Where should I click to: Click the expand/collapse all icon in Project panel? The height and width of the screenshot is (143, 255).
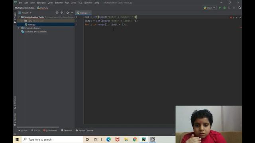coord(62,13)
